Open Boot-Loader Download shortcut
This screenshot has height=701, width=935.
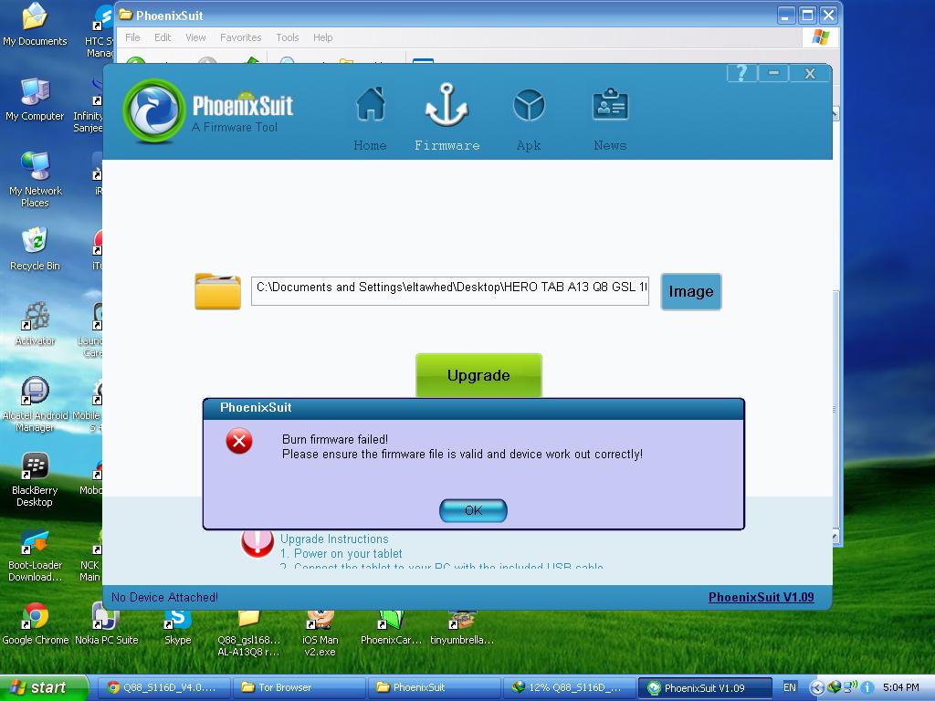[x=36, y=554]
